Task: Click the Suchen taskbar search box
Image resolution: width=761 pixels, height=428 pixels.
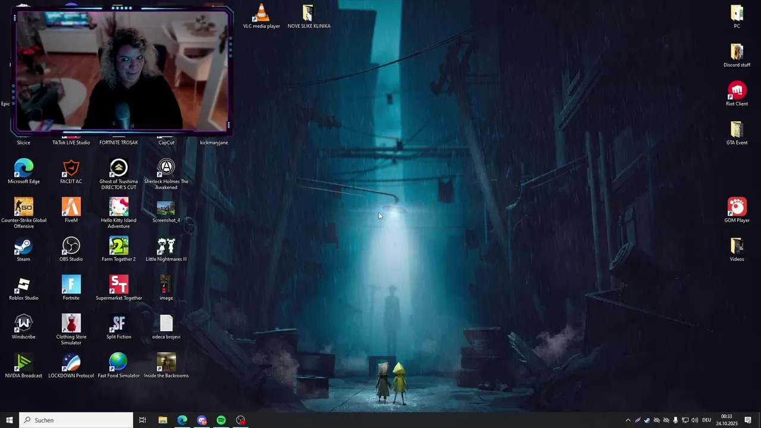Action: [x=76, y=420]
